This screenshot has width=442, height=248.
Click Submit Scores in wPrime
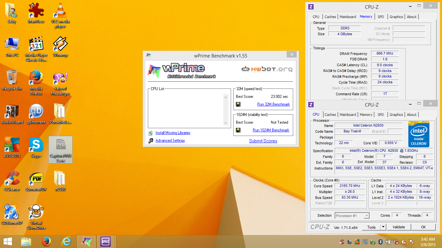click(x=263, y=141)
